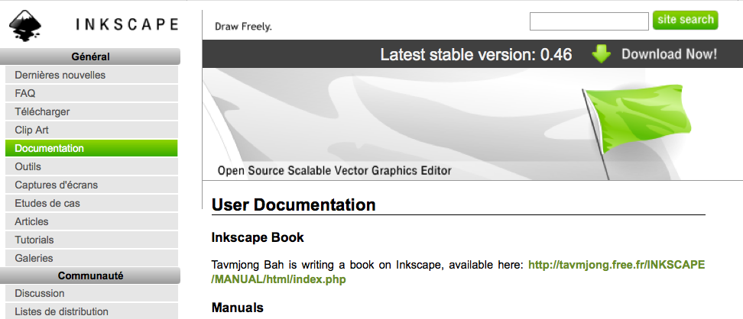Click the green site search button
This screenshot has width=743, height=319.
click(685, 21)
